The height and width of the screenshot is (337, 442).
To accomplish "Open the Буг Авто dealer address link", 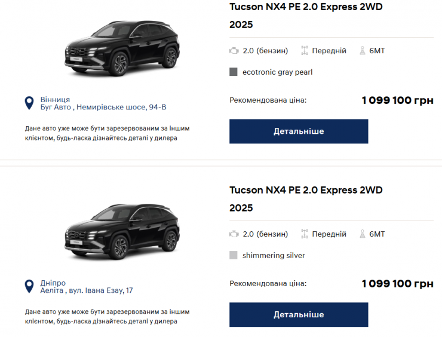I will pos(103,108).
